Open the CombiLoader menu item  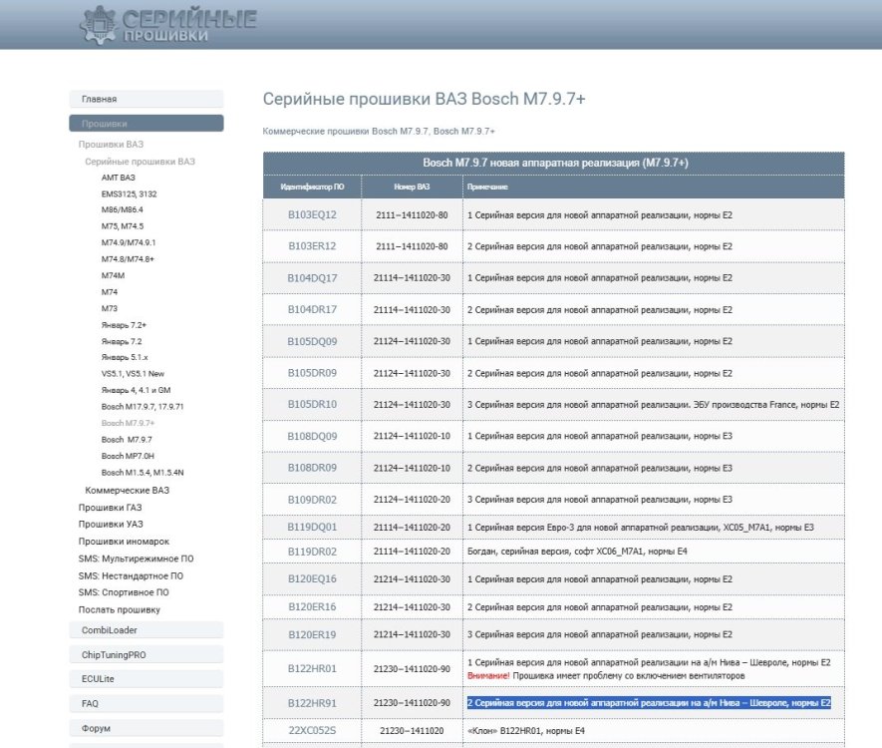pyautogui.click(x=147, y=630)
